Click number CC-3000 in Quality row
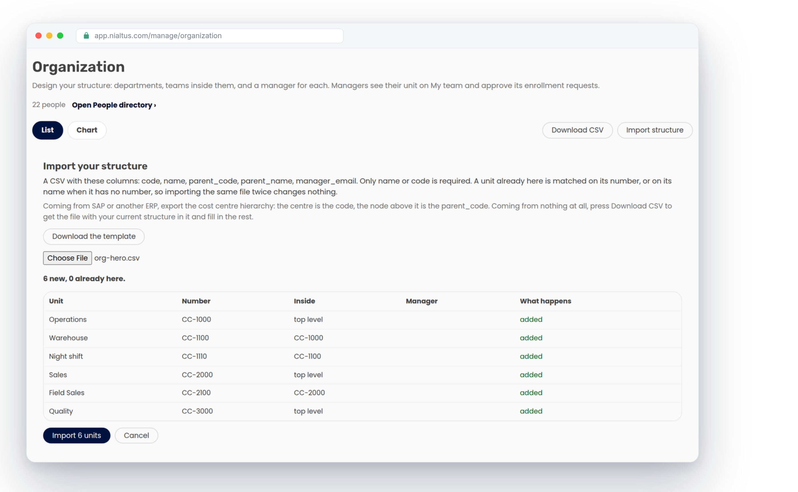The image size is (798, 492). [x=197, y=411]
